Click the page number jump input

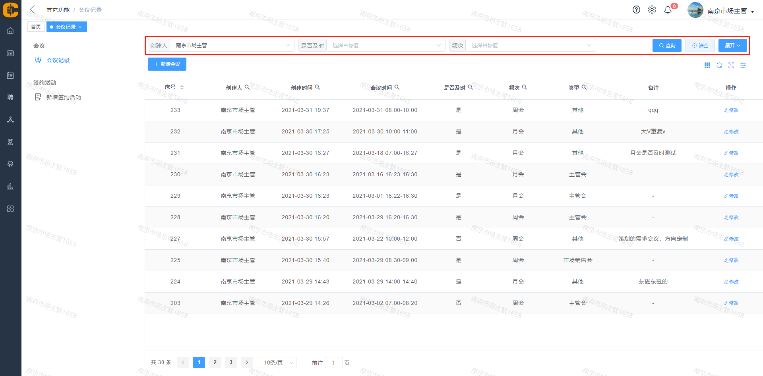333,363
